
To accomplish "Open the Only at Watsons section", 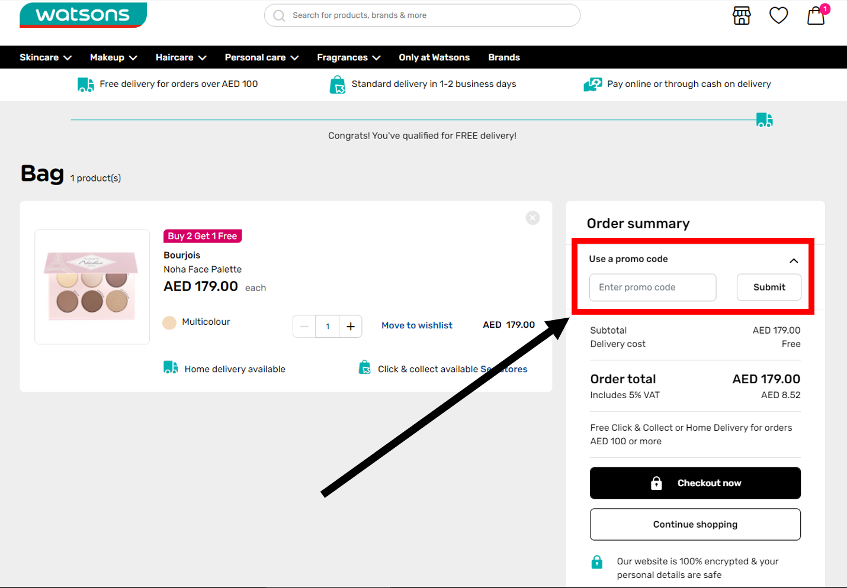I will tap(434, 57).
